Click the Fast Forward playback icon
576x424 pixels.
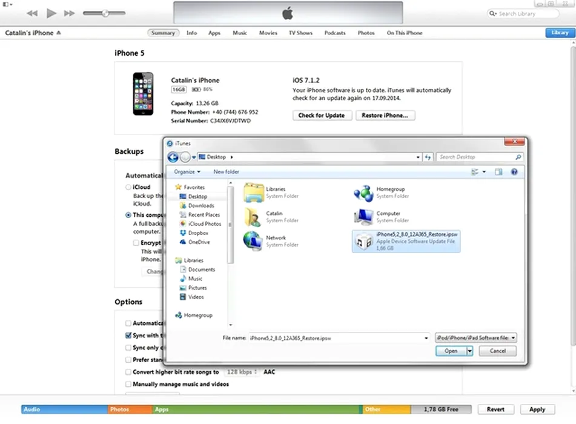(70, 13)
